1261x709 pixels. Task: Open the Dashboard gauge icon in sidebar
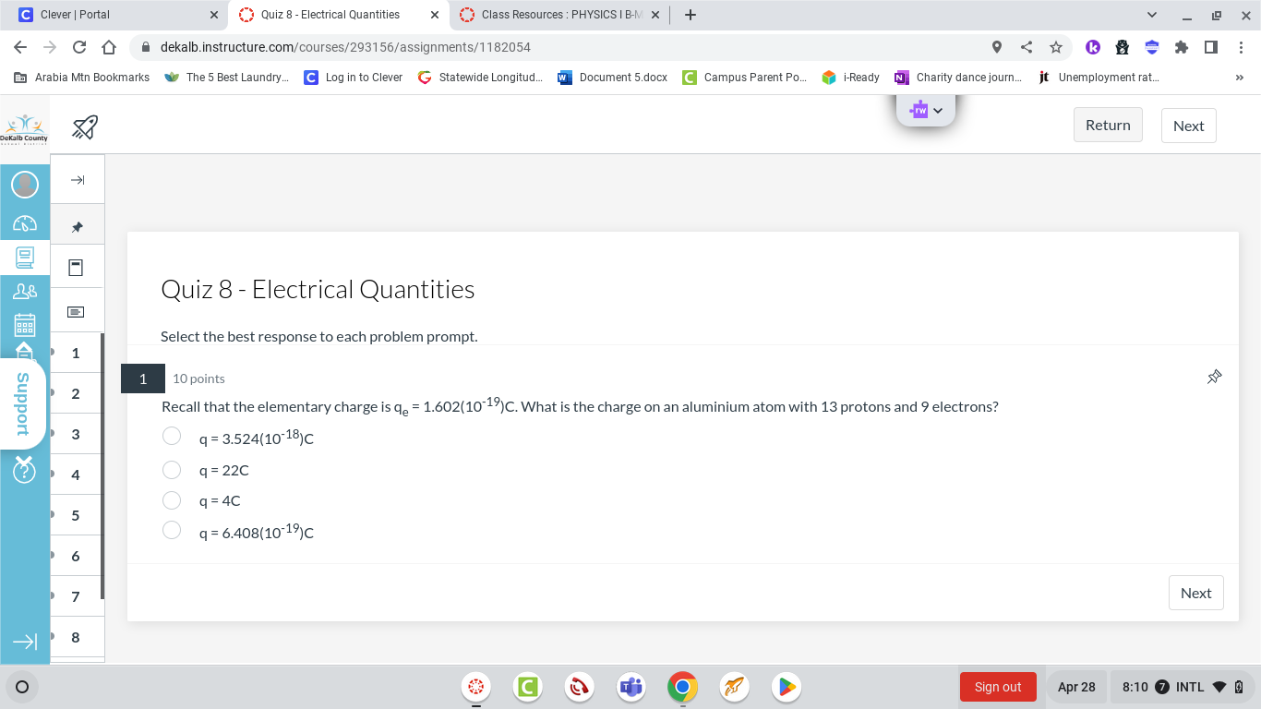click(x=25, y=222)
